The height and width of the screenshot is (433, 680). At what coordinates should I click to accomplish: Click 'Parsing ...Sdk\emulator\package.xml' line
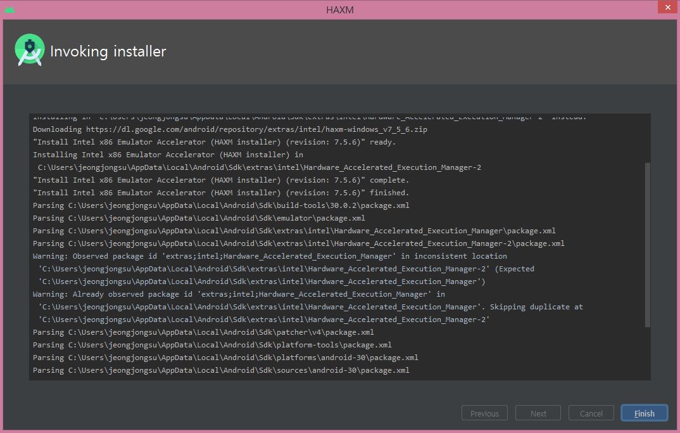199,218
